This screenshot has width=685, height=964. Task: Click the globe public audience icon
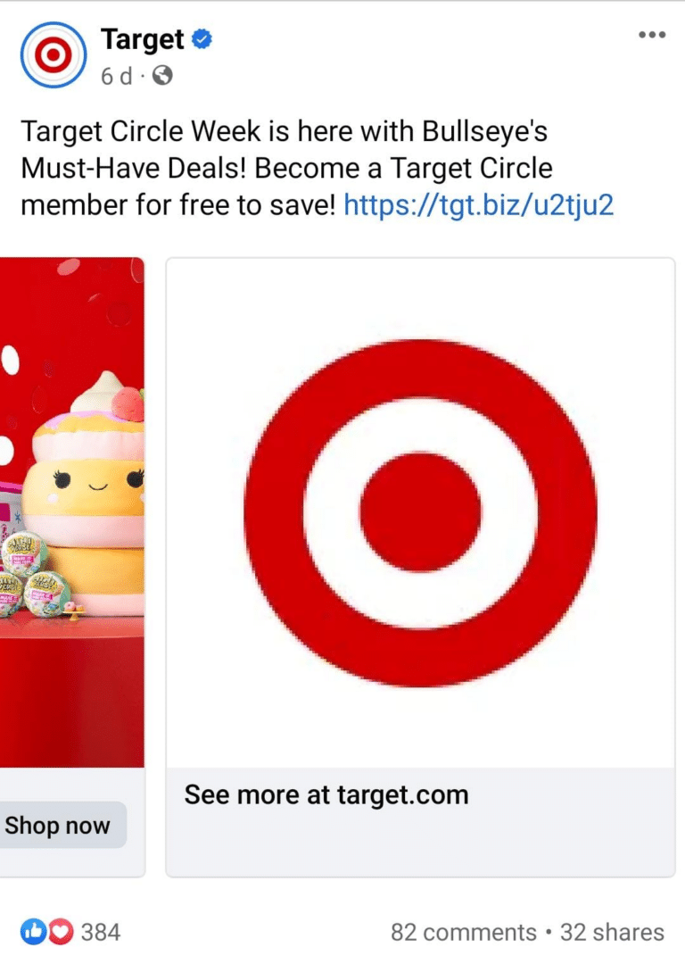click(162, 76)
